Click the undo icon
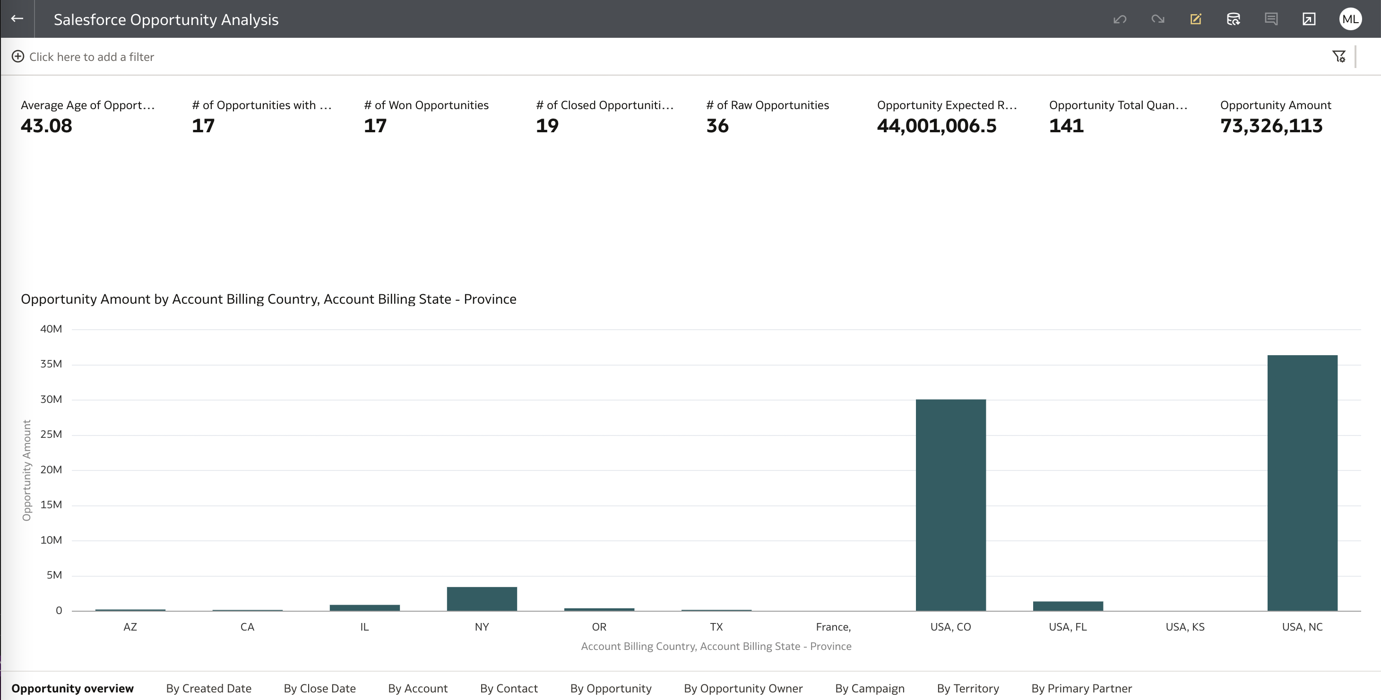 pos(1119,19)
